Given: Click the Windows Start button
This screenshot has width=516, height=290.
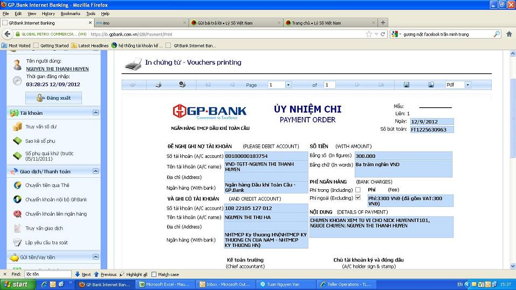Looking at the screenshot, I should coord(18,285).
